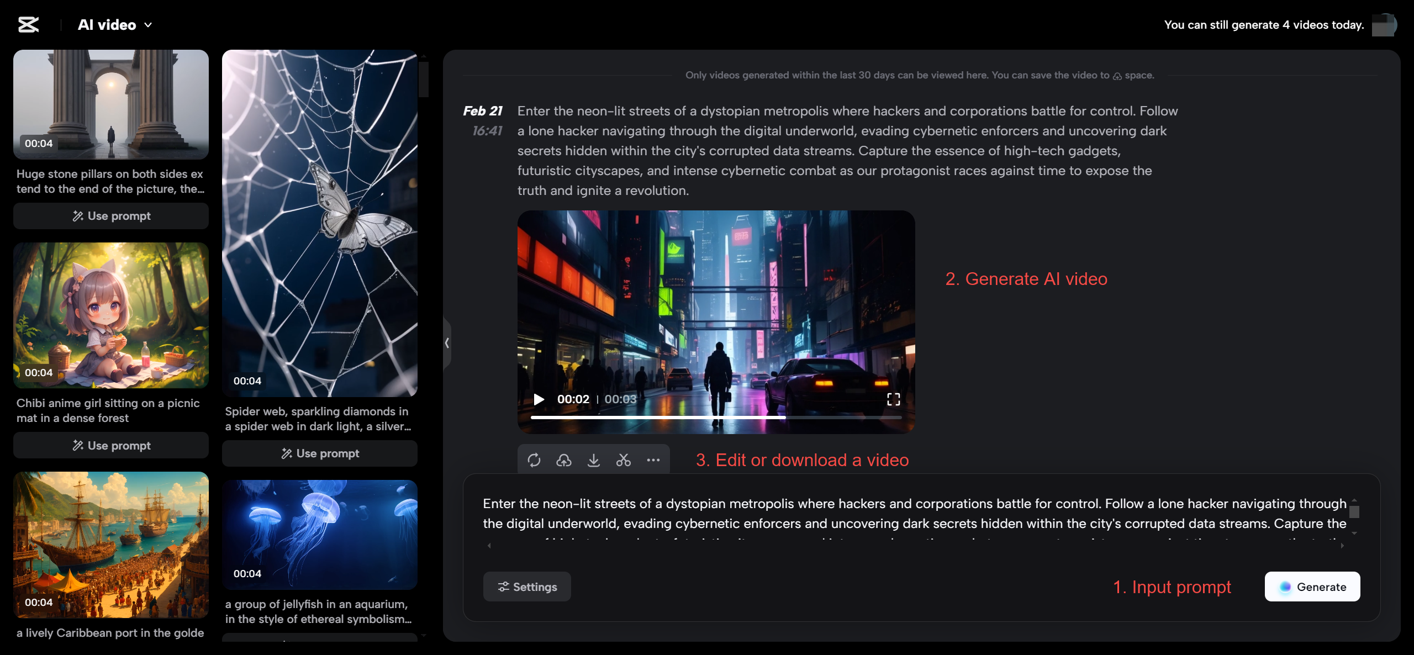The width and height of the screenshot is (1414, 655).
Task: Open the CapCut home logo
Action: [29, 24]
